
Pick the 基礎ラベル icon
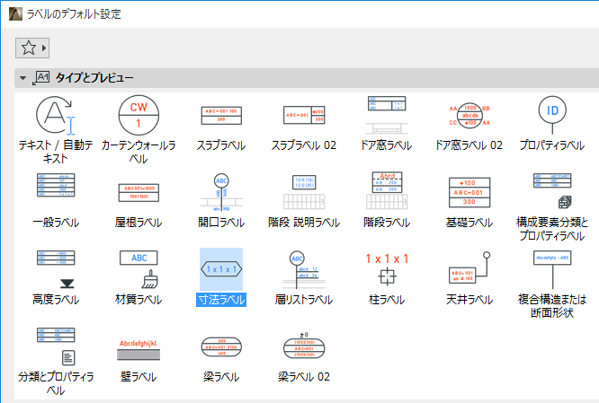click(469, 192)
